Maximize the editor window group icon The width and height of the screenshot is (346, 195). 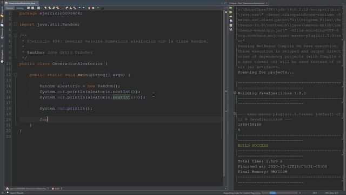coord(225,3)
